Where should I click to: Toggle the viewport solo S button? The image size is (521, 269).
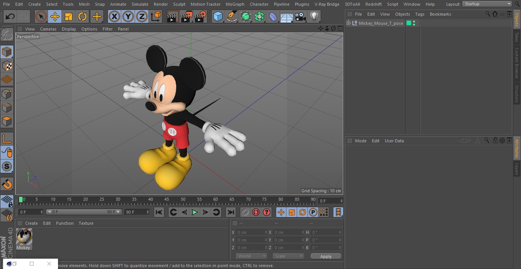click(x=7, y=167)
